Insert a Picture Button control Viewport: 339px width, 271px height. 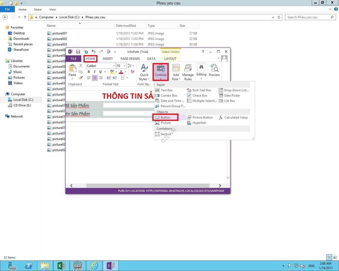coord(200,118)
